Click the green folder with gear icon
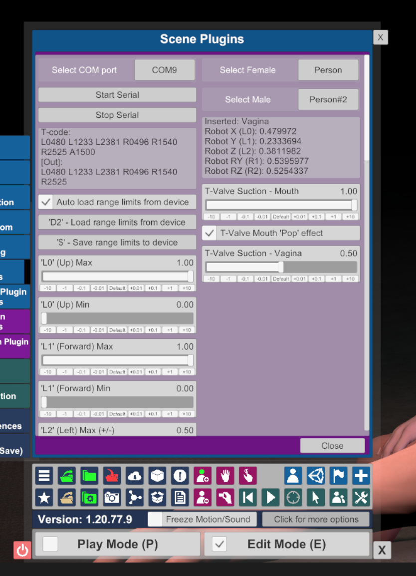 89,498
